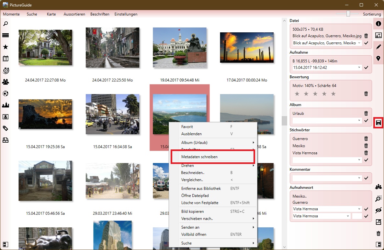The height and width of the screenshot is (250, 384).
Task: Expand the Stichwörter combo box dropdown
Action: coord(359,160)
